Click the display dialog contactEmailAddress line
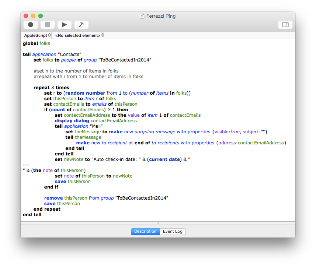Viewport: 316px width, 267px height. [x=96, y=121]
